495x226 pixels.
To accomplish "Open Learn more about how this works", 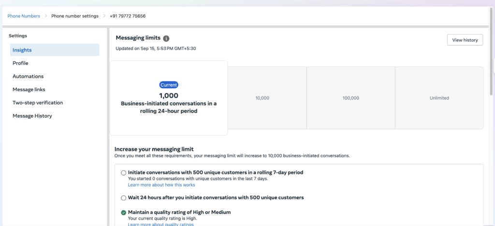I will tap(161, 185).
